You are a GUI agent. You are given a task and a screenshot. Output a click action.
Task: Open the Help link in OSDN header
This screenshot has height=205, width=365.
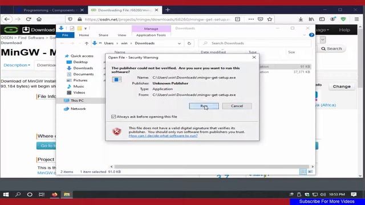344,30
